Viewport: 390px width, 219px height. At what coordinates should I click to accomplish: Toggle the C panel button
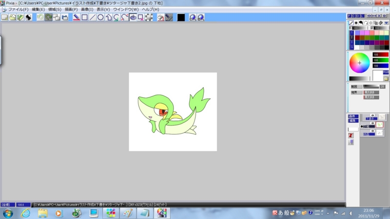[x=353, y=16]
